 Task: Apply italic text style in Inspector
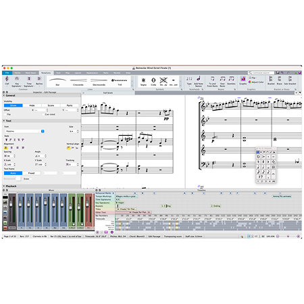(x=10, y=140)
